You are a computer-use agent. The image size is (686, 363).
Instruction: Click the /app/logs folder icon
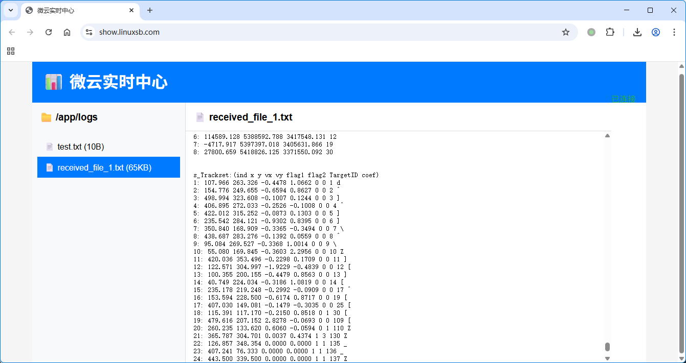tap(46, 117)
